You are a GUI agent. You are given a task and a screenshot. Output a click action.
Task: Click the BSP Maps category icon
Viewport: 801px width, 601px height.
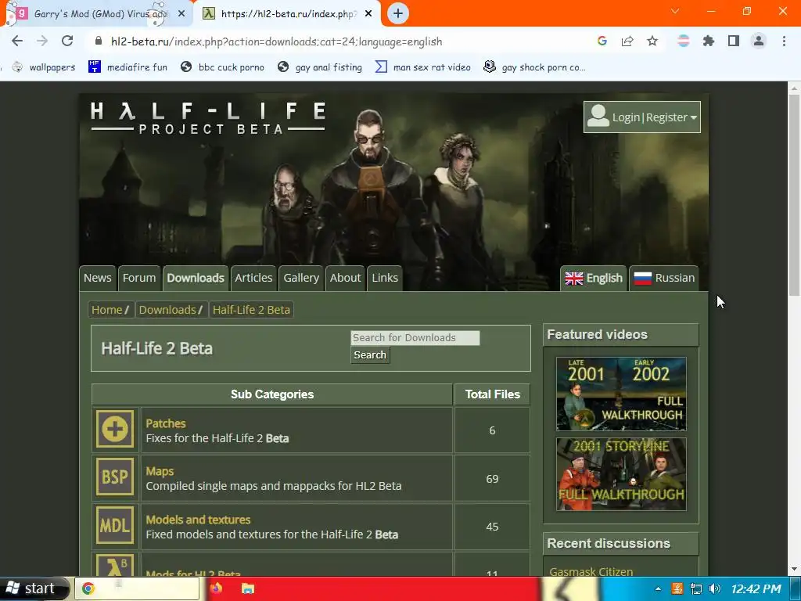(115, 477)
